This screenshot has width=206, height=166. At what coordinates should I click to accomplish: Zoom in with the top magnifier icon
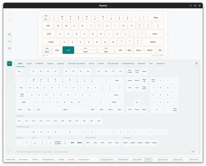point(9,35)
